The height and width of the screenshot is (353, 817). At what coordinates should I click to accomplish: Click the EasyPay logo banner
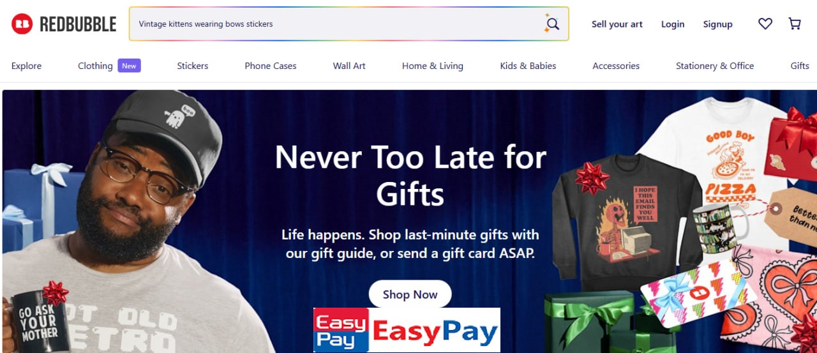click(x=407, y=330)
